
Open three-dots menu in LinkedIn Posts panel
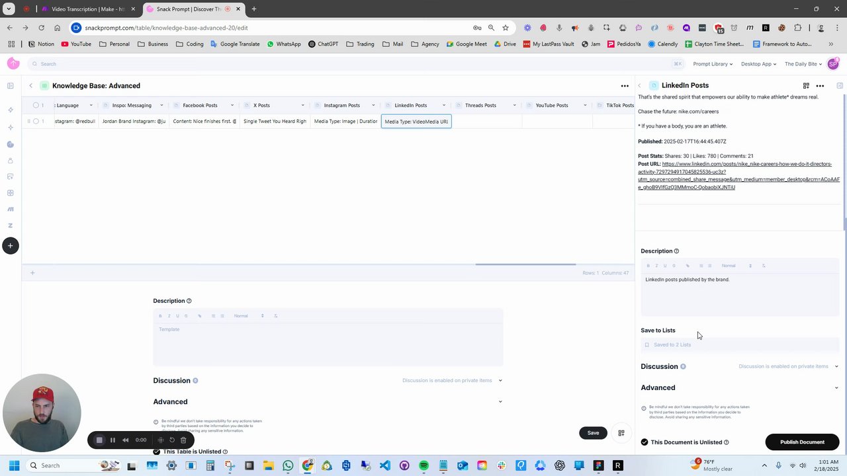820,86
